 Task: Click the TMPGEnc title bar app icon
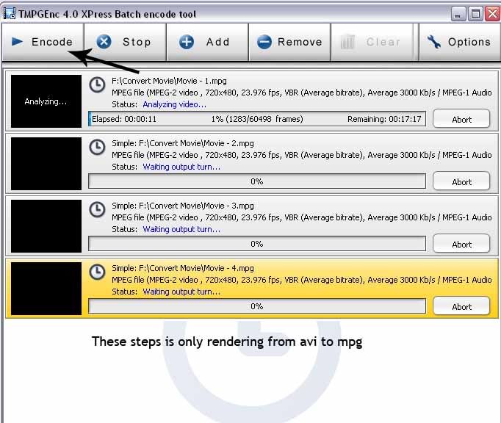click(10, 13)
